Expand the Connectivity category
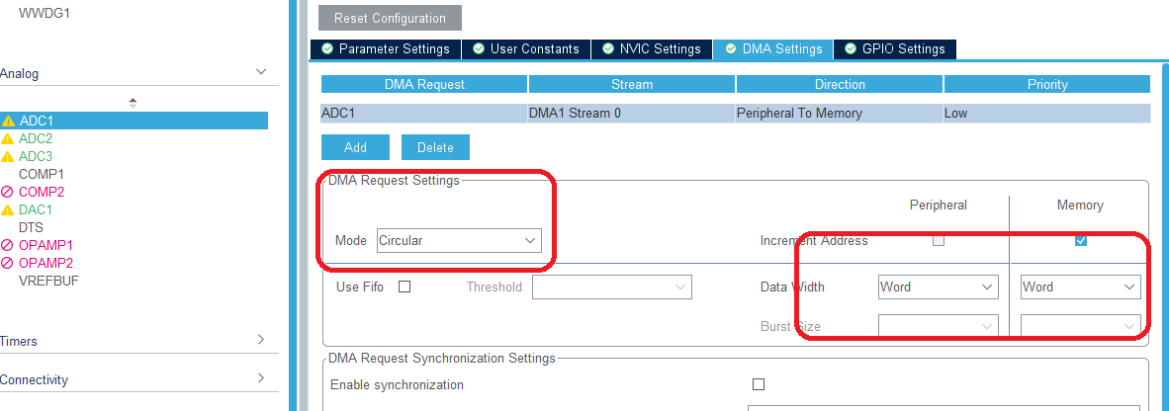Viewport: 1169px width, 411px height. pyautogui.click(x=261, y=378)
